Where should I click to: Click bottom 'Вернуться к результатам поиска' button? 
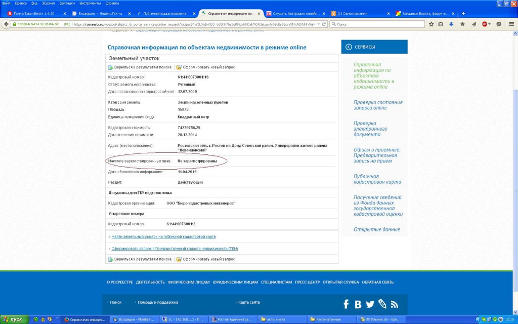[x=140, y=259]
